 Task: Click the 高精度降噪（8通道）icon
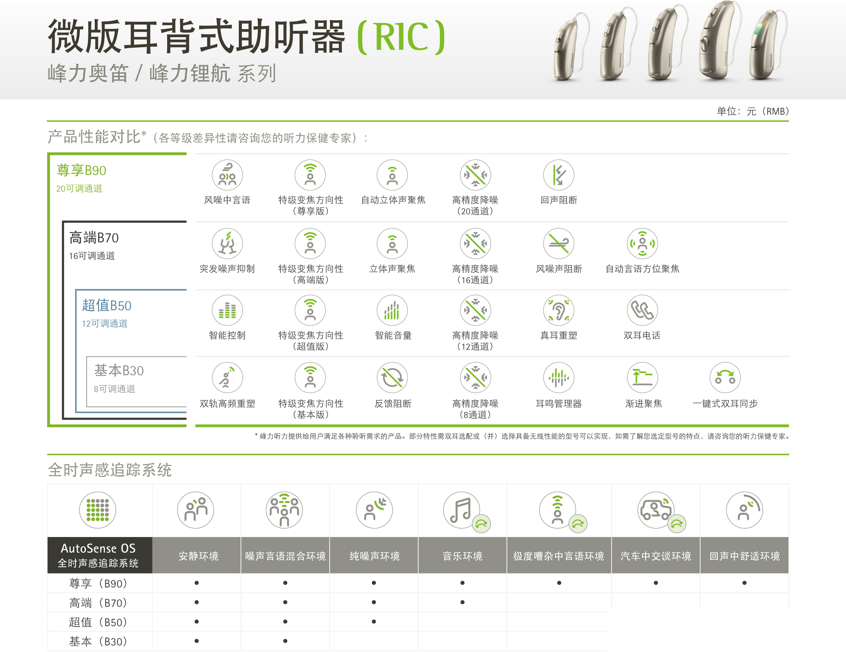click(x=475, y=377)
